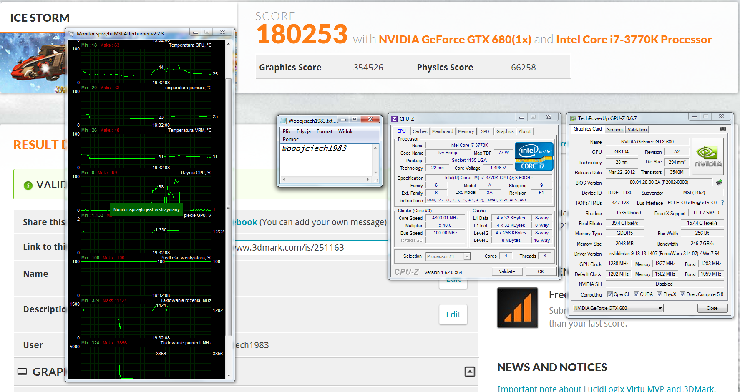Open the Validation tab in GPU-Z
Screen dimensions: 740x392
point(637,130)
